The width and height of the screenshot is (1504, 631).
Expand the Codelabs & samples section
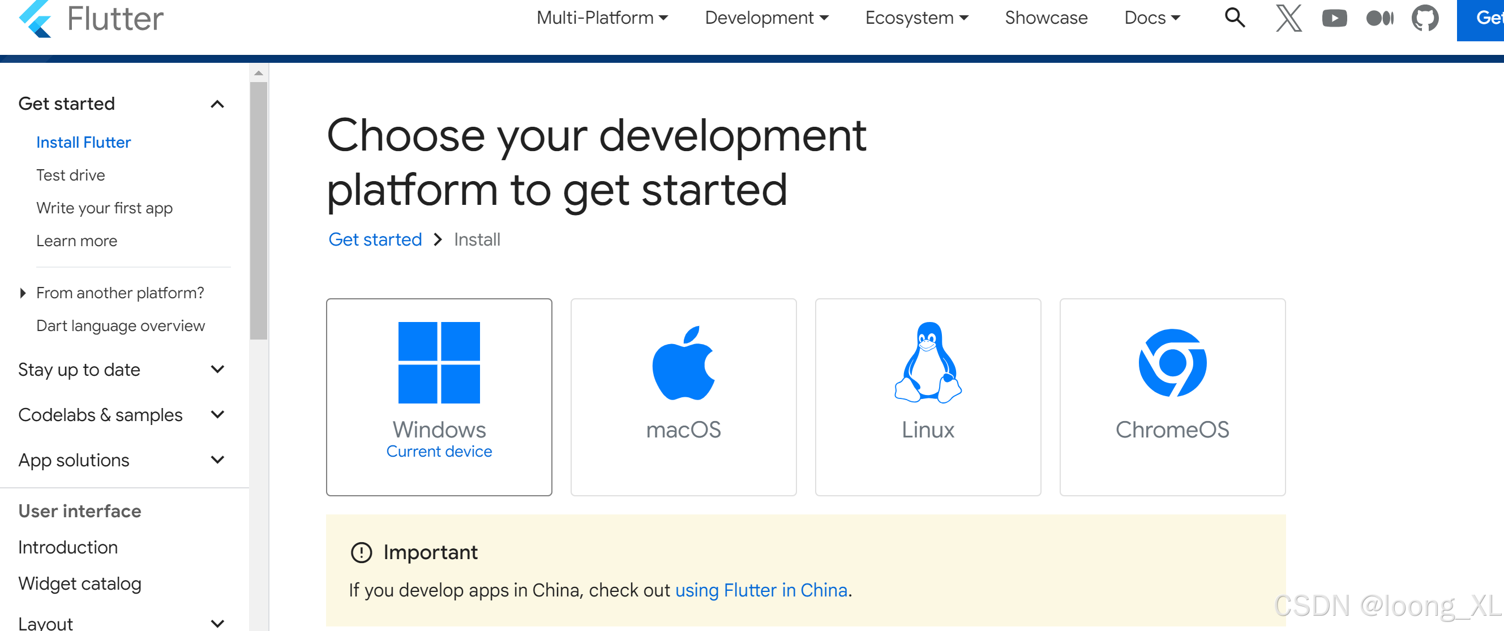tap(217, 415)
